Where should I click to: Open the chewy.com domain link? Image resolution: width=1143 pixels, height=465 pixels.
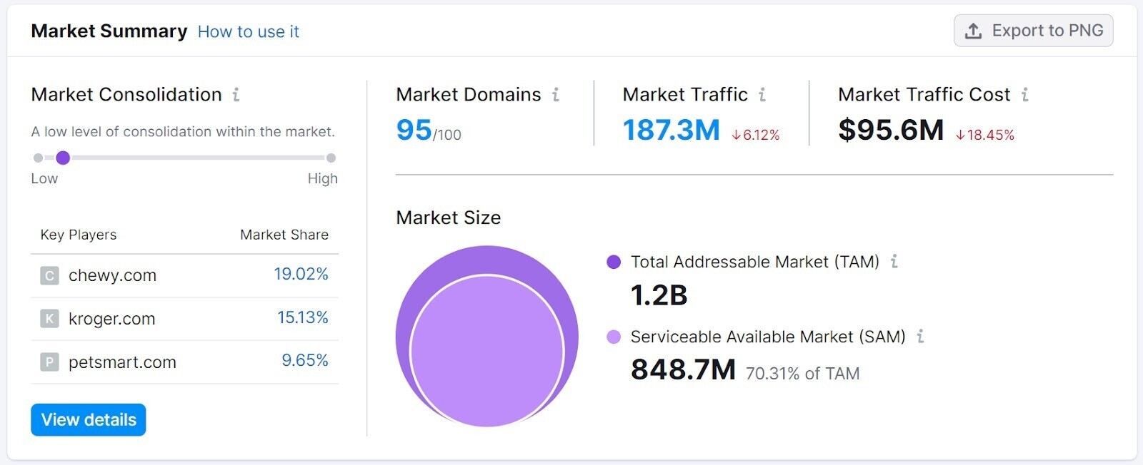pyautogui.click(x=112, y=275)
